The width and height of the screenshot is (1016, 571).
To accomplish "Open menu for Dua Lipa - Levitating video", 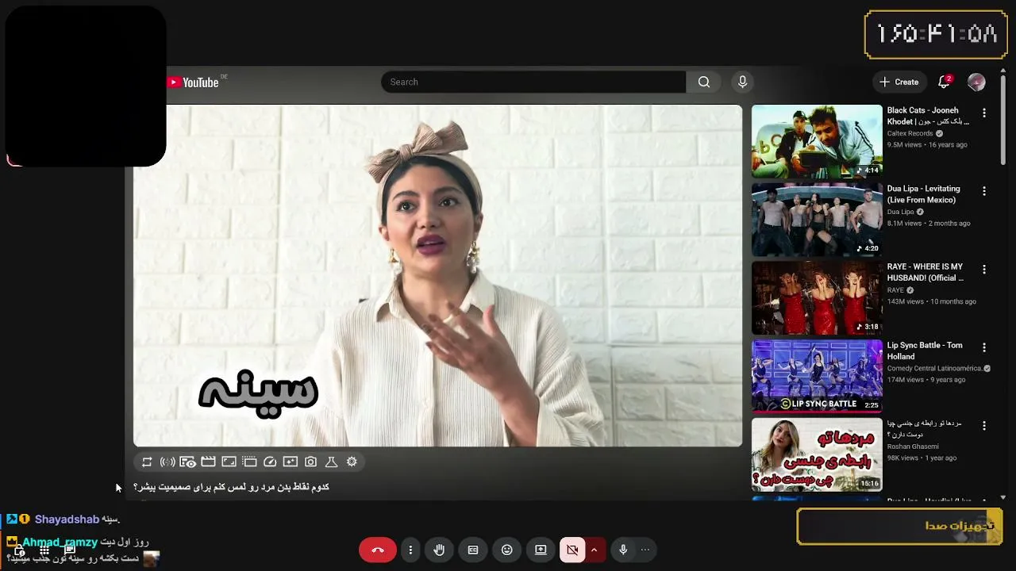I will point(984,191).
